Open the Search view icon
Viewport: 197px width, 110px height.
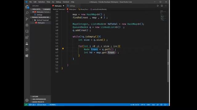(x=27, y=13)
